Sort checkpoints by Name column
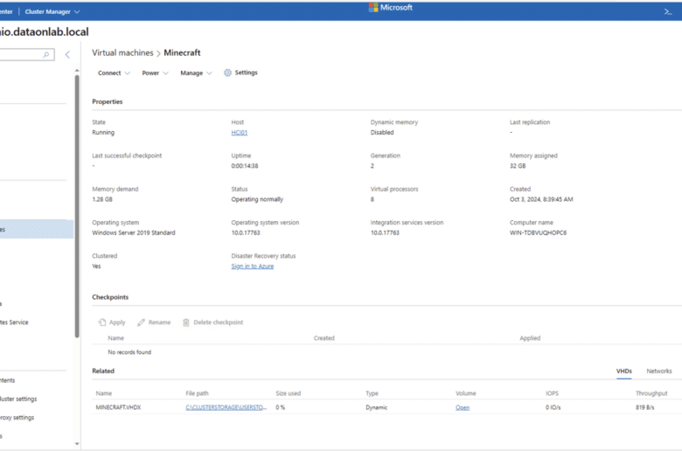Image resolution: width=682 pixels, height=451 pixels. (x=115, y=338)
